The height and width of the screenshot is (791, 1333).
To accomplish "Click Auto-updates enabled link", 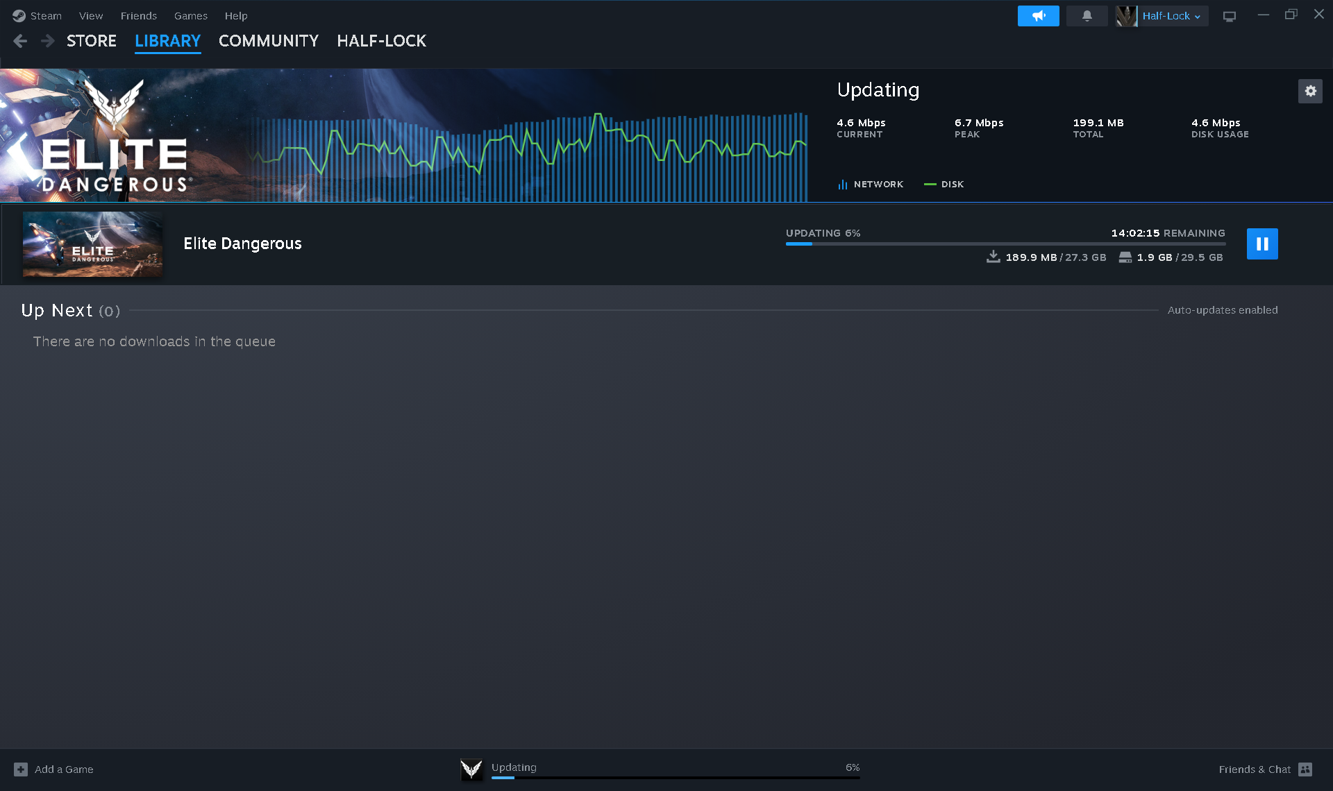I will click(1222, 310).
